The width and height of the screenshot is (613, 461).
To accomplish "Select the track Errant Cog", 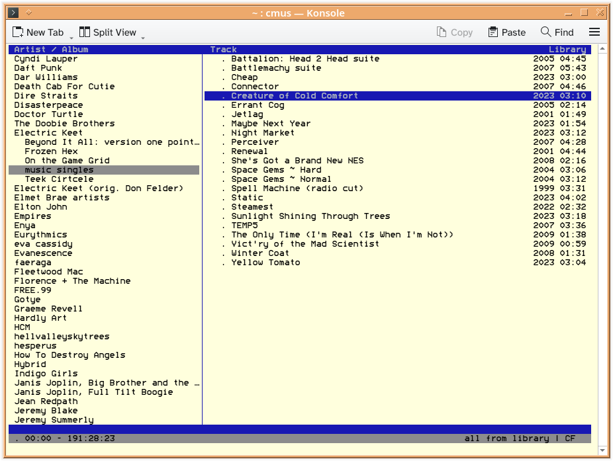I will [x=398, y=105].
